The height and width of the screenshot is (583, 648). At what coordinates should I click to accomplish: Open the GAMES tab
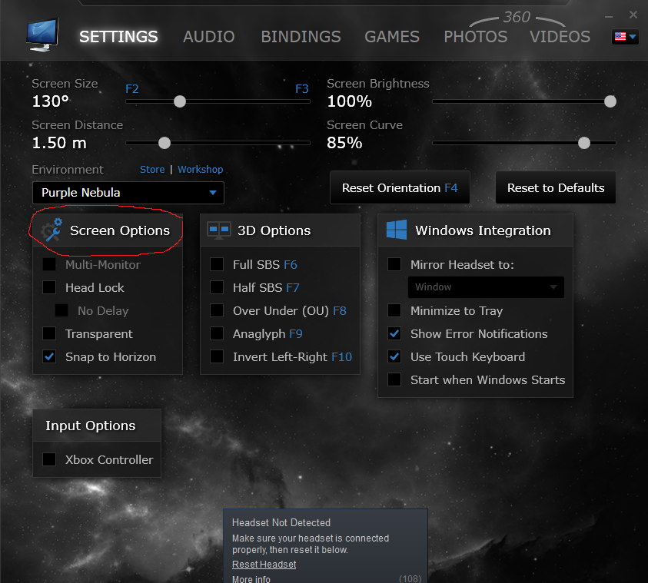392,37
